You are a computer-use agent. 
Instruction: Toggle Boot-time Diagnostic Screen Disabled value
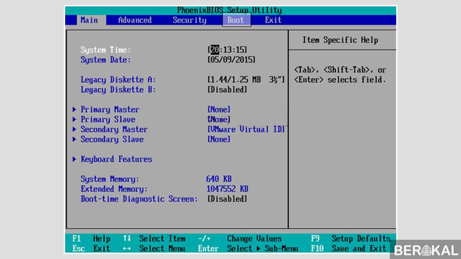(227, 199)
